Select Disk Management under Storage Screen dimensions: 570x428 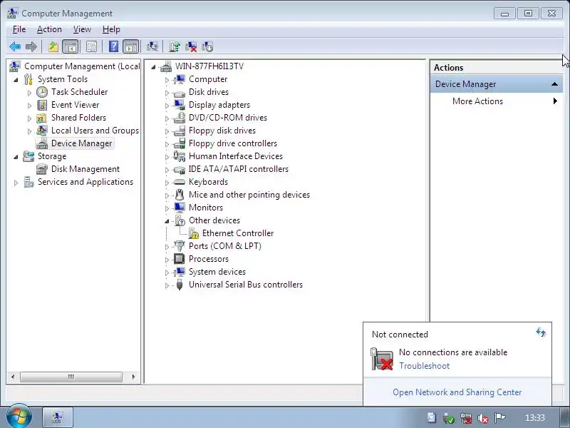(x=85, y=169)
